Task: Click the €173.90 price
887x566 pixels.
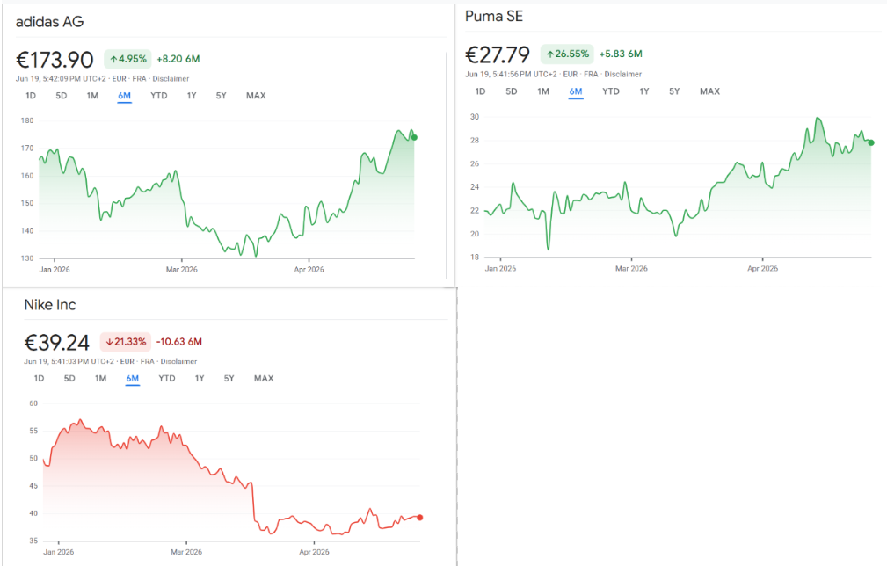Action: coord(55,60)
